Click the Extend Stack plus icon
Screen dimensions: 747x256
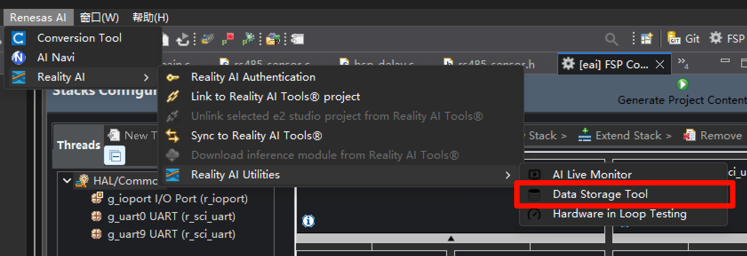click(x=584, y=134)
